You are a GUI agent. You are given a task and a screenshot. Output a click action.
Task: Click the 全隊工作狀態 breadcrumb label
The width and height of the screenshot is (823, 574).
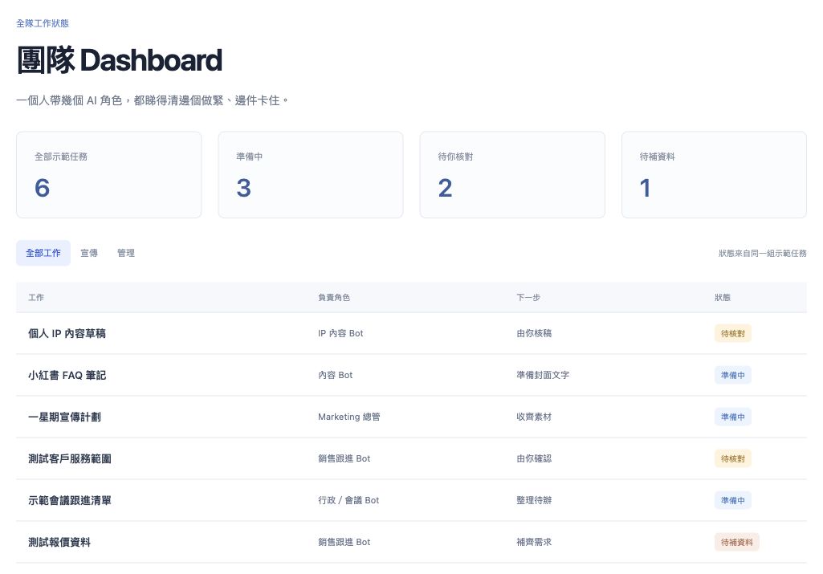pos(43,23)
